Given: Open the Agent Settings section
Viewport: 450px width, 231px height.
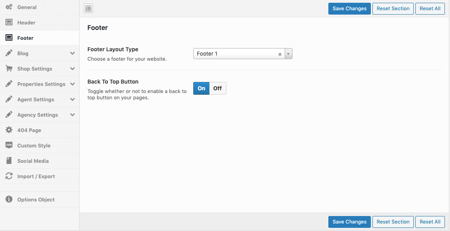Looking at the screenshot, I should tap(36, 99).
